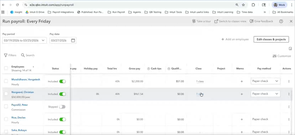295x135 pixels.
Task: Bookmark this page with star icon
Action: 243,5
